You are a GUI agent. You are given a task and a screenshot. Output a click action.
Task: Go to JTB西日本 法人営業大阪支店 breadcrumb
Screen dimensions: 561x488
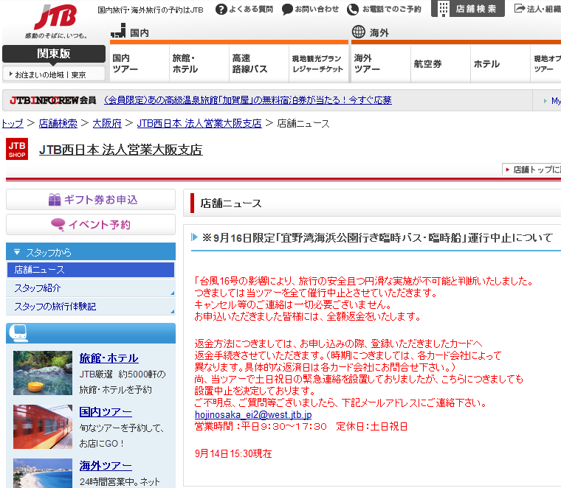click(x=199, y=124)
